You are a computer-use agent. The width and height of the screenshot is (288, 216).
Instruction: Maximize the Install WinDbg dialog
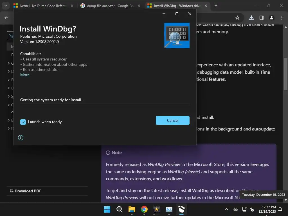[177, 14]
